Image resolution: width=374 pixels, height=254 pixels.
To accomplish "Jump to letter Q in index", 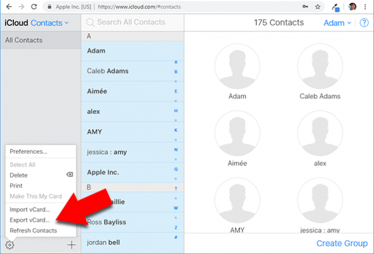I will [176, 169].
